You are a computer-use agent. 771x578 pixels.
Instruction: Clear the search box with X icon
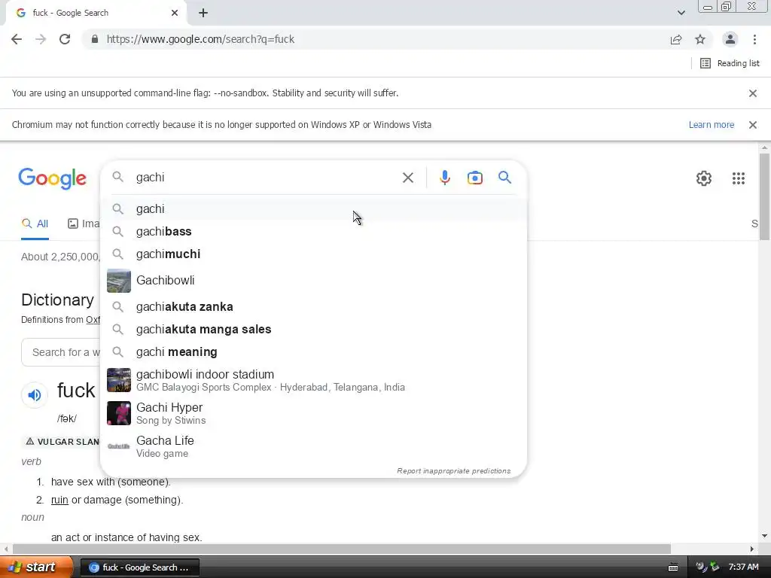click(408, 178)
